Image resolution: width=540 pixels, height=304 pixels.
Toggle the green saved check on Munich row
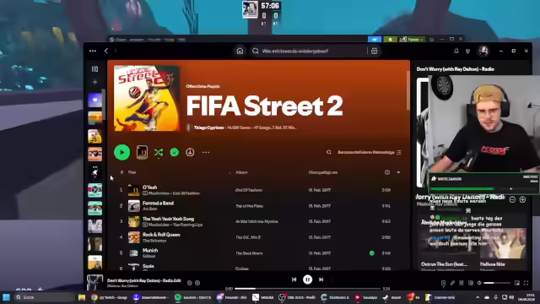[x=372, y=253]
